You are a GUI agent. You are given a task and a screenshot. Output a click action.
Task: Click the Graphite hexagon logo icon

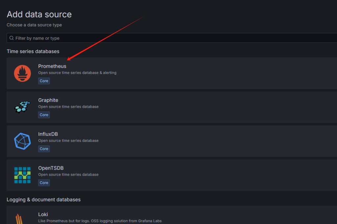pos(22,107)
